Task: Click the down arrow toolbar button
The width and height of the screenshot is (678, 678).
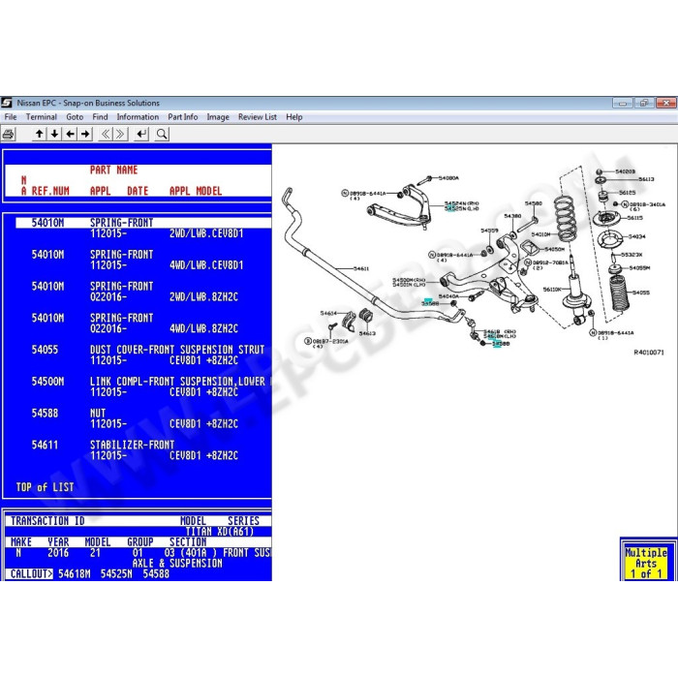Action: [x=54, y=134]
